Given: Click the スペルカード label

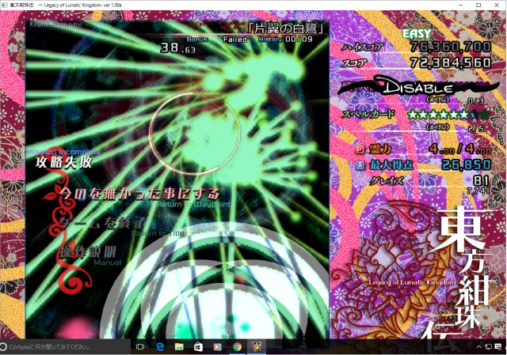Looking at the screenshot, I should point(368,114).
